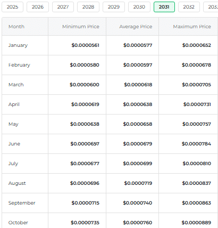Switch to the 2032 tab

click(x=189, y=7)
